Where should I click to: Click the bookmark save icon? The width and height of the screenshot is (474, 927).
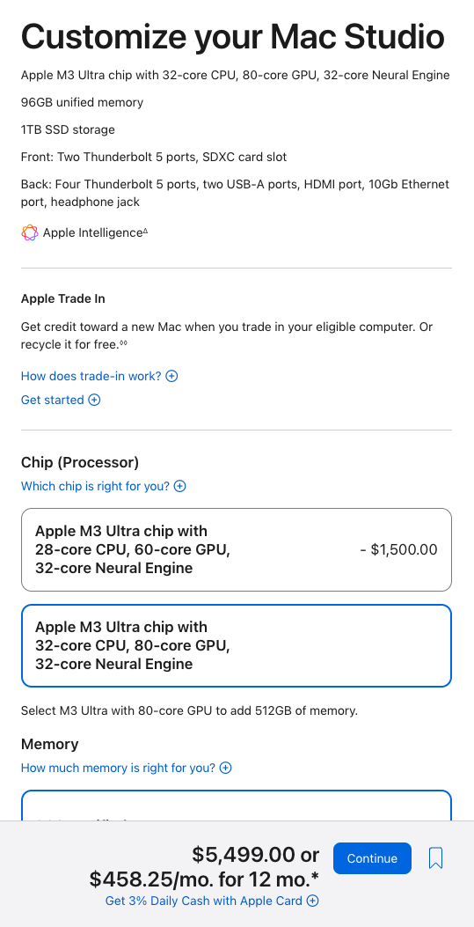(x=435, y=857)
